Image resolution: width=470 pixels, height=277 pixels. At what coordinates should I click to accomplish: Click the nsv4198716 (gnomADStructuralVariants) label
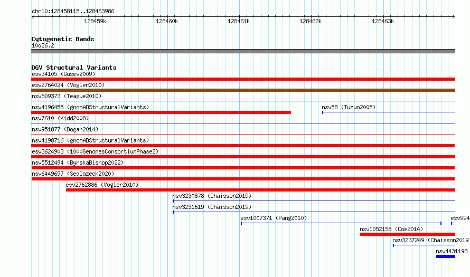(90, 140)
